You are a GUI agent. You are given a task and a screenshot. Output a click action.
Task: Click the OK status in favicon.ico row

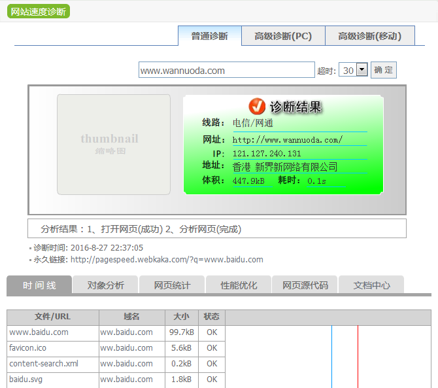click(212, 348)
